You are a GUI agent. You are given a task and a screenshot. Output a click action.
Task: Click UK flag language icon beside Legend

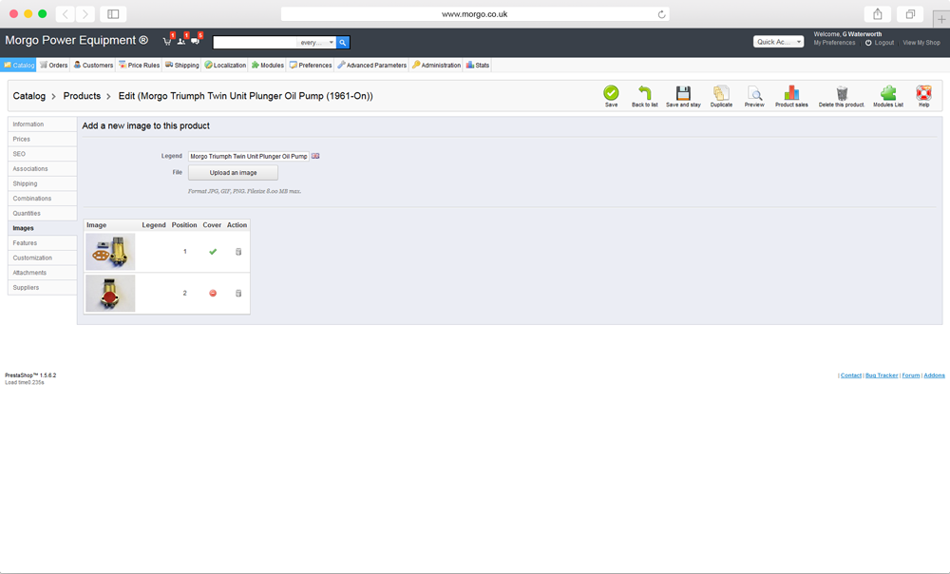tap(315, 156)
